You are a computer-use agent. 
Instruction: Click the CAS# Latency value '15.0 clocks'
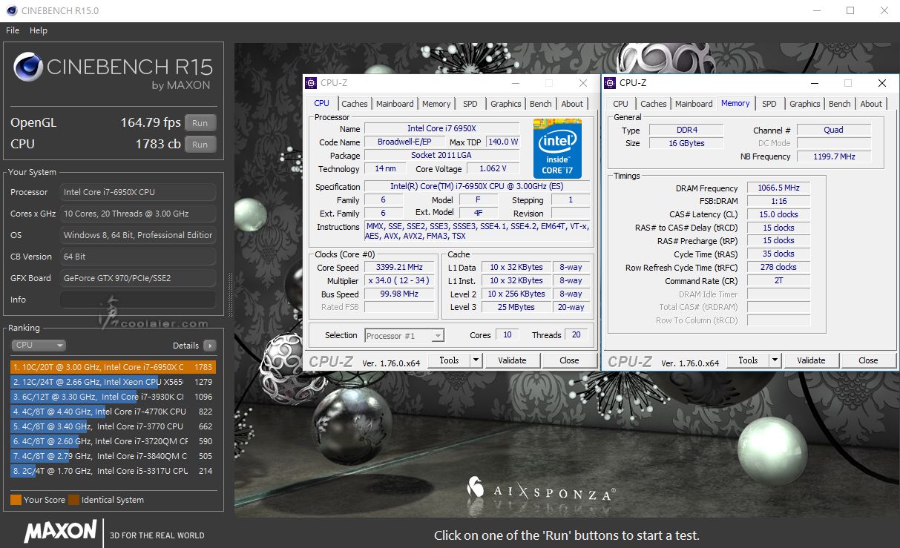coord(778,215)
